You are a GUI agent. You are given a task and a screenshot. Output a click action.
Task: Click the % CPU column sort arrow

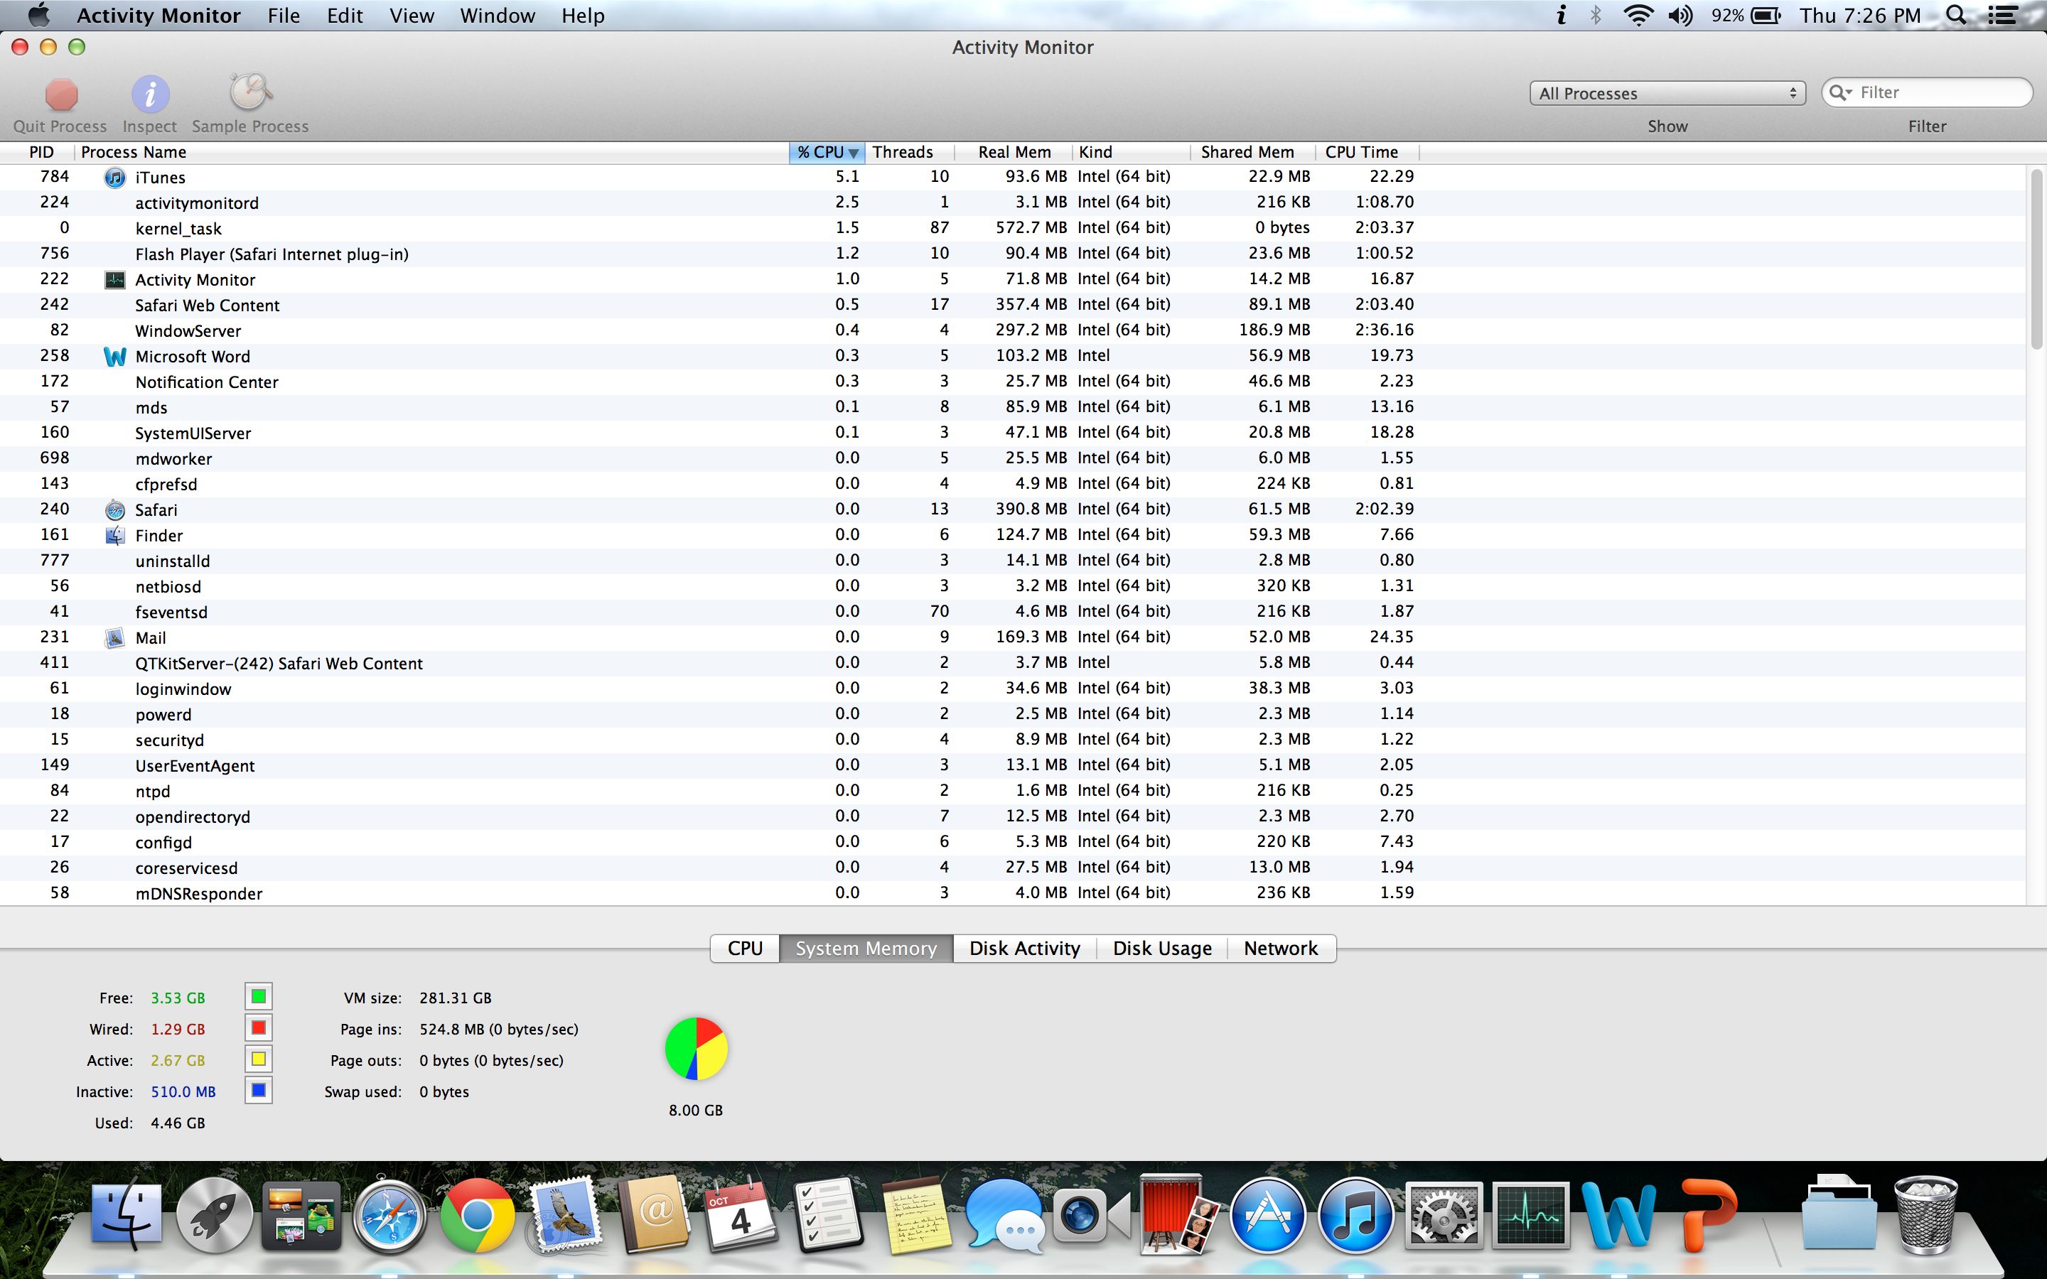(x=854, y=153)
